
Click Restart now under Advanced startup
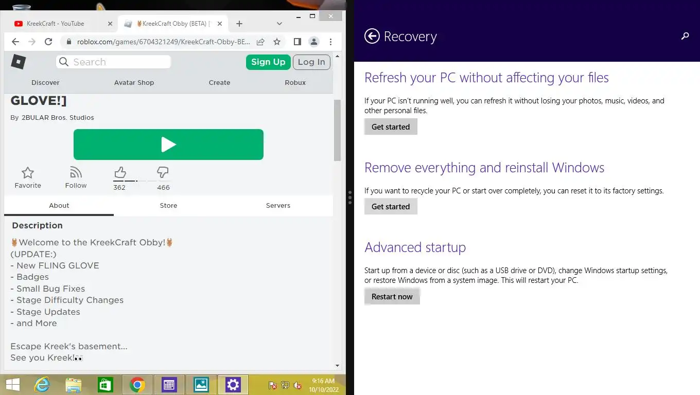(x=392, y=296)
